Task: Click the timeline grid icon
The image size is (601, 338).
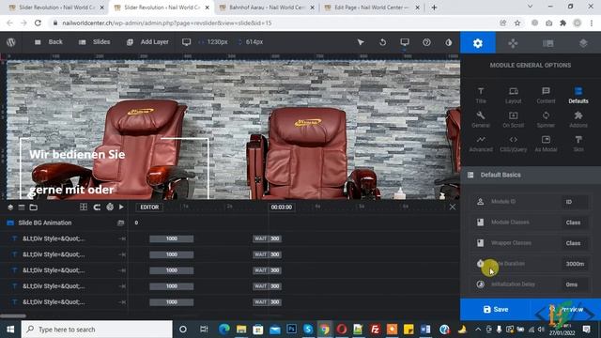Action: point(84,207)
